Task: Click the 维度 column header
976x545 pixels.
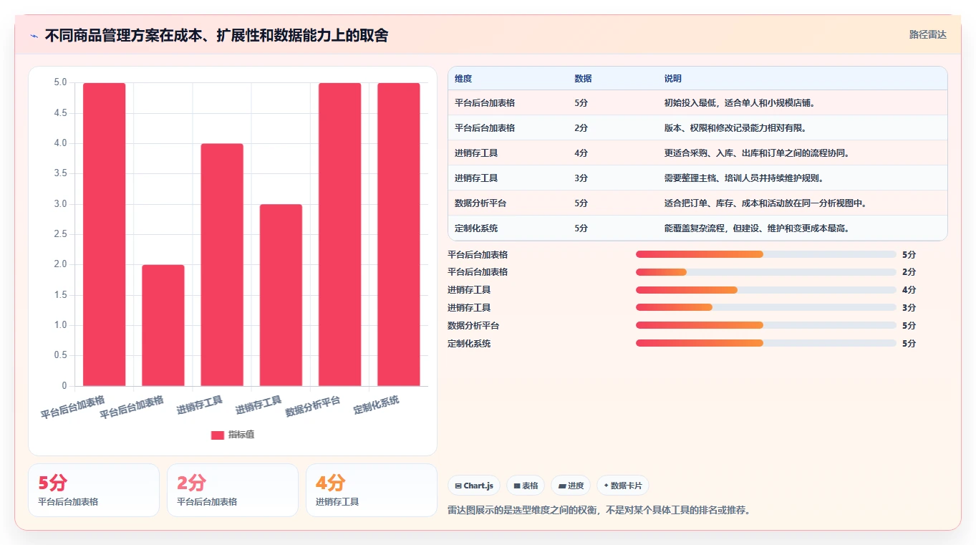Action: point(463,79)
